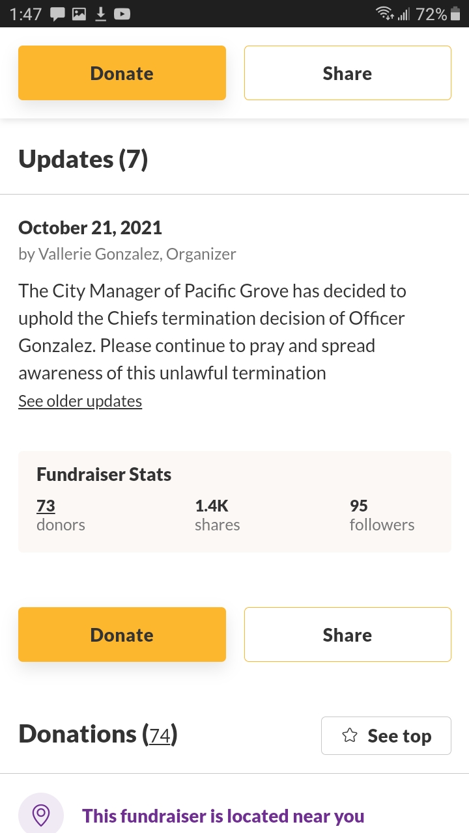Tap the Wi-Fi icon in status bar
Screen dimensions: 469x833
tap(385, 14)
